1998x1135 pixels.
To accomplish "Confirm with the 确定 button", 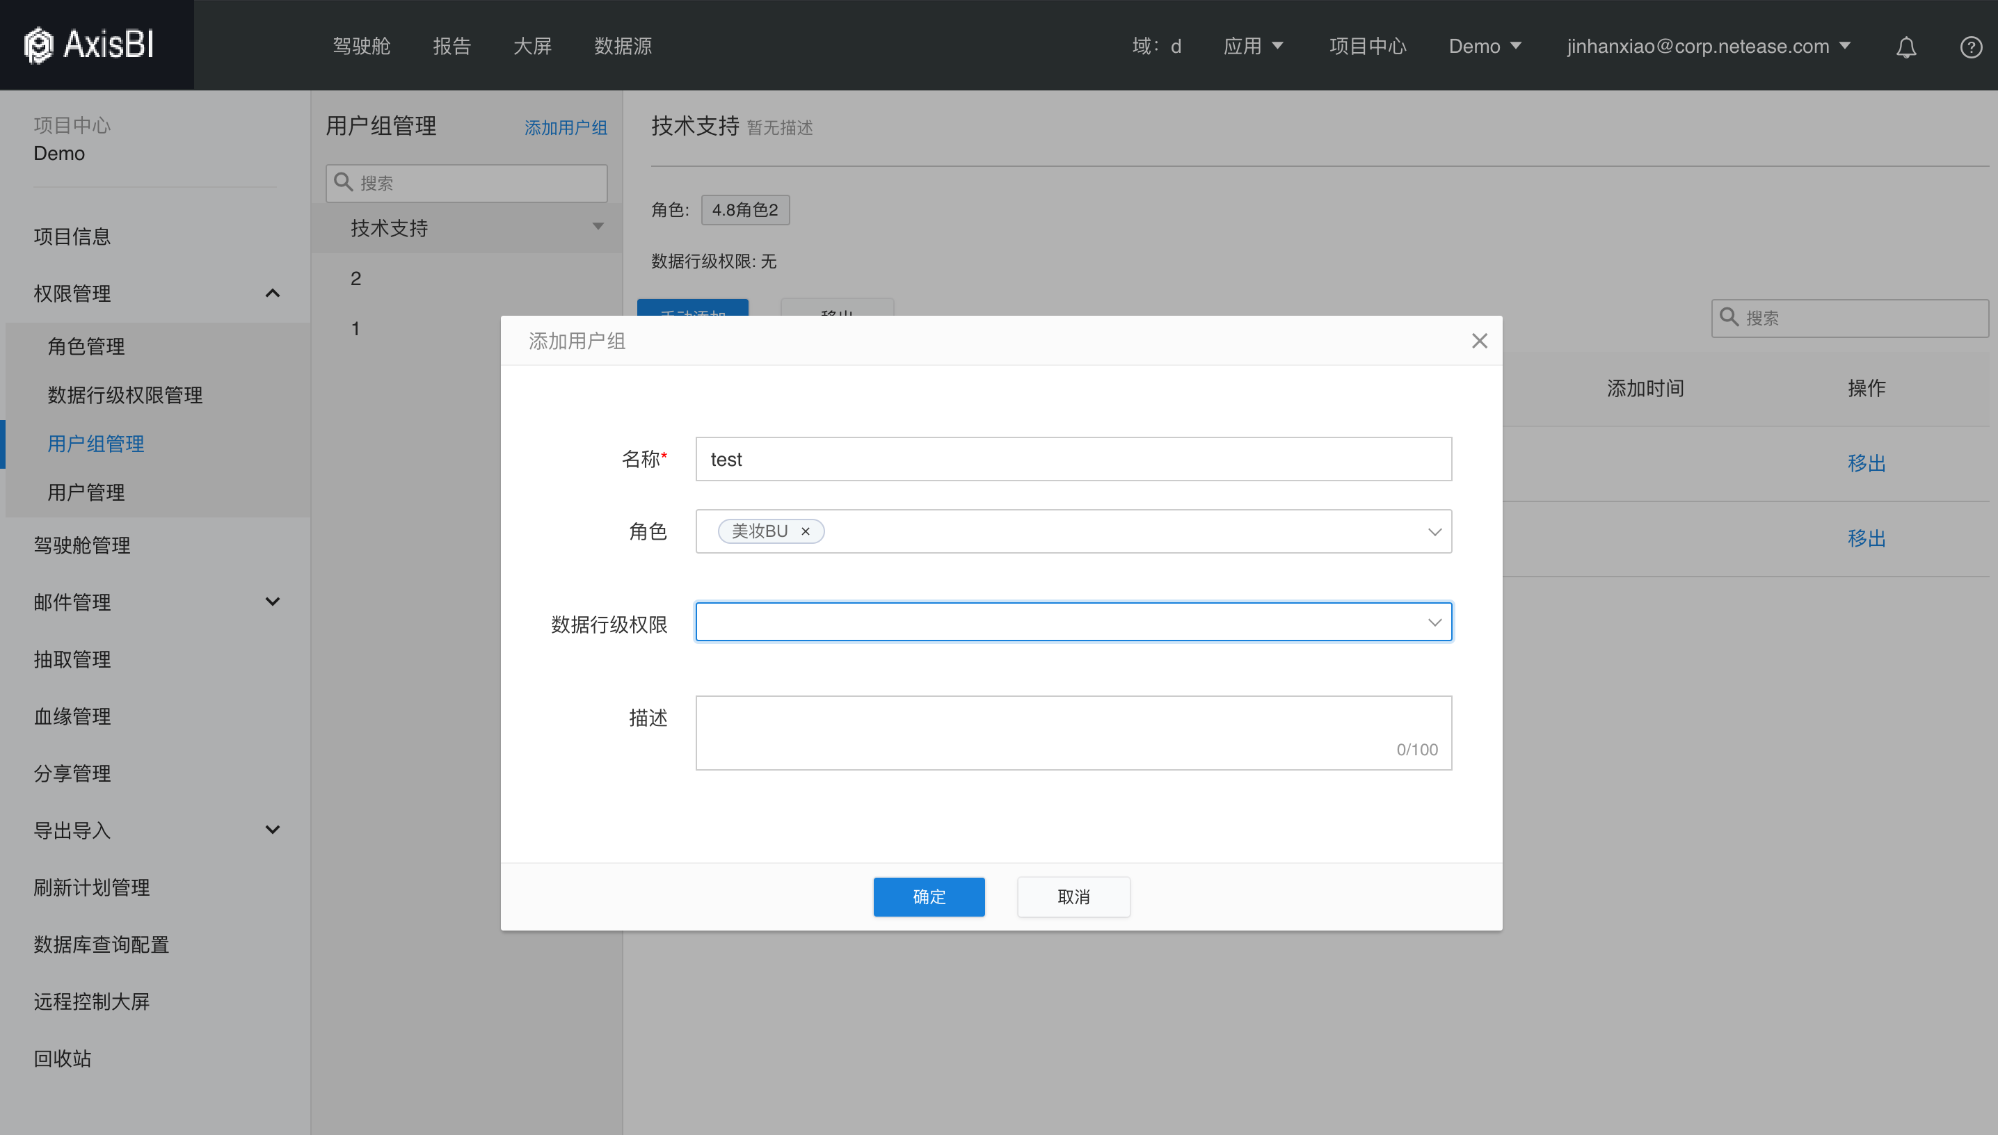I will 929,896.
